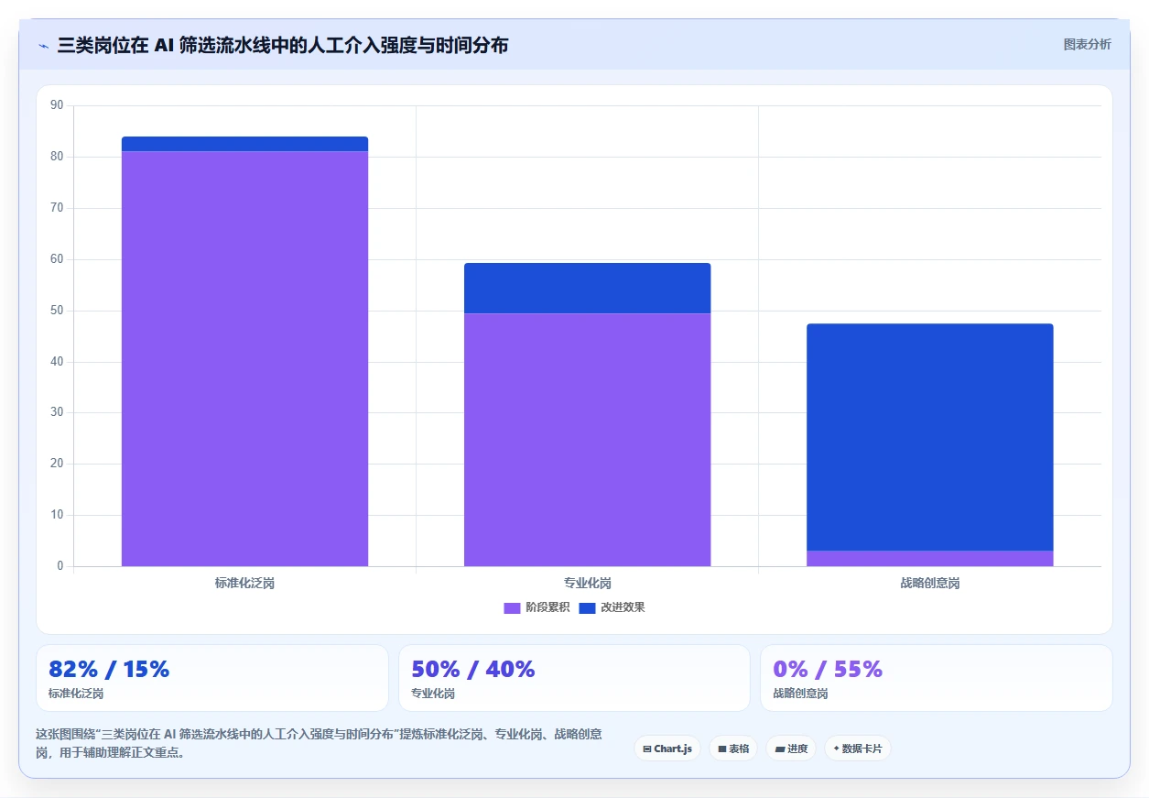1149x798 pixels.
Task: Click the purple bar segment for 专业化岗
Action: tap(587, 440)
